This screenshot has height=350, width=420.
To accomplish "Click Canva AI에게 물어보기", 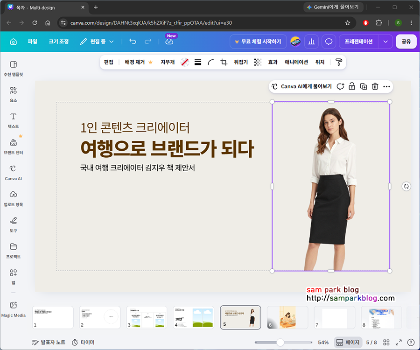I will click(x=301, y=86).
